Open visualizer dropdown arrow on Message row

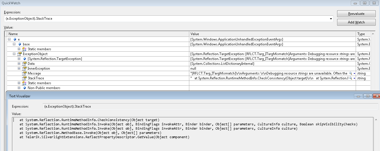click(354, 73)
